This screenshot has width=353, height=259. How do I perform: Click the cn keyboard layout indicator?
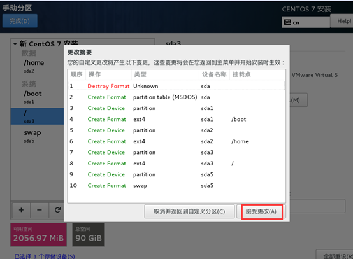click(x=306, y=22)
